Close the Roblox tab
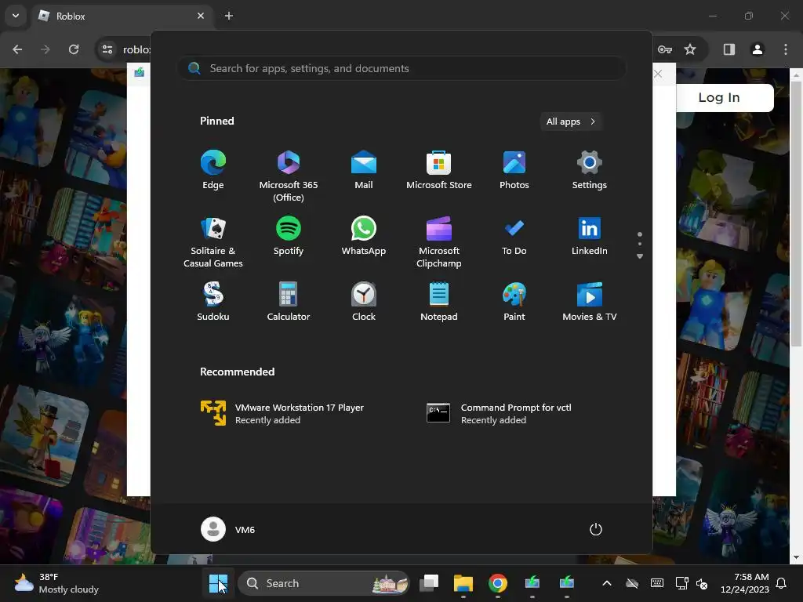 [x=201, y=16]
